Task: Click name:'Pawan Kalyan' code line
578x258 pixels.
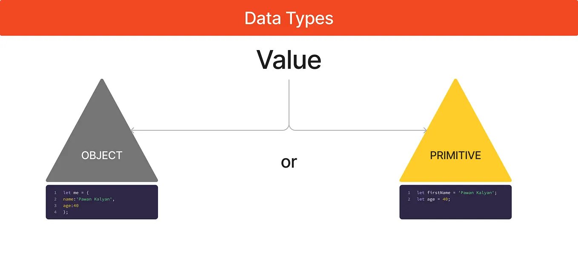Action: (x=89, y=199)
